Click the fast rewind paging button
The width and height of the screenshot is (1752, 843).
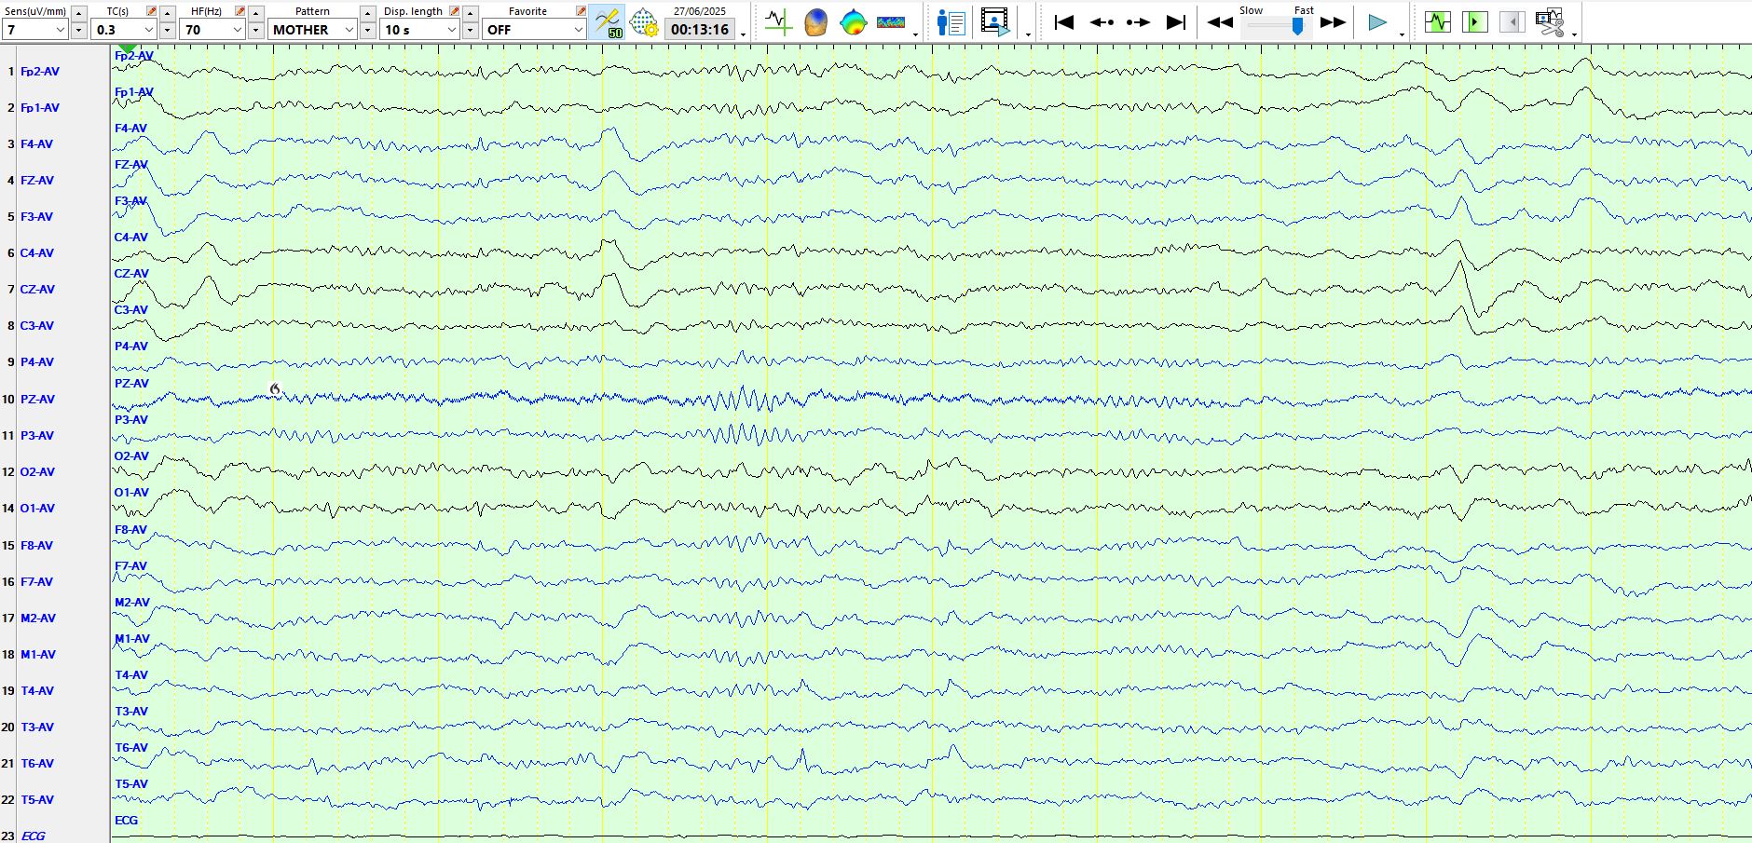point(1220,22)
